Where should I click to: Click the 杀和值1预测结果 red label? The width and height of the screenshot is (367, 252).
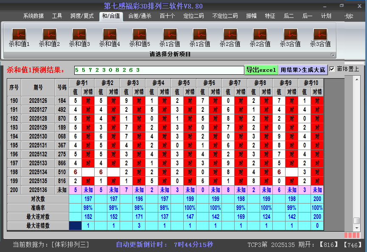point(36,70)
